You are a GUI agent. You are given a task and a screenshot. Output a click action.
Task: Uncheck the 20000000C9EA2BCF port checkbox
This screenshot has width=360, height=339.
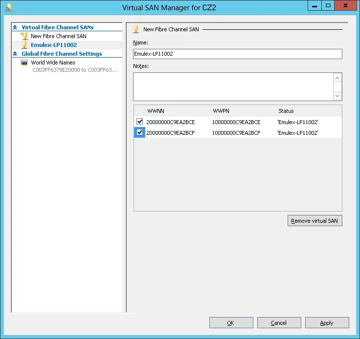pyautogui.click(x=139, y=132)
